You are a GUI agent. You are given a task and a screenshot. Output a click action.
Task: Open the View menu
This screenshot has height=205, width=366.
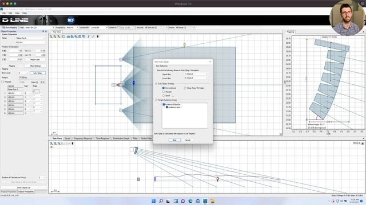tap(17, 13)
